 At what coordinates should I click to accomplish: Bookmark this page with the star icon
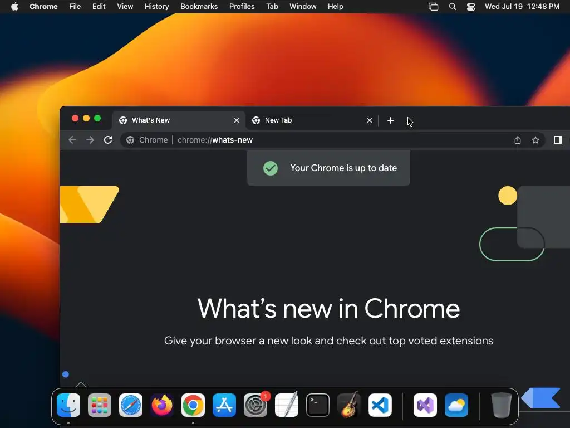tap(535, 140)
